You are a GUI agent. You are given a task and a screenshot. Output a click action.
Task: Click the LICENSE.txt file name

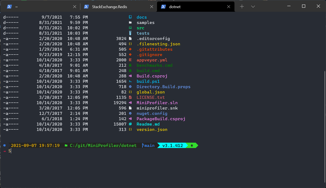click(151, 97)
